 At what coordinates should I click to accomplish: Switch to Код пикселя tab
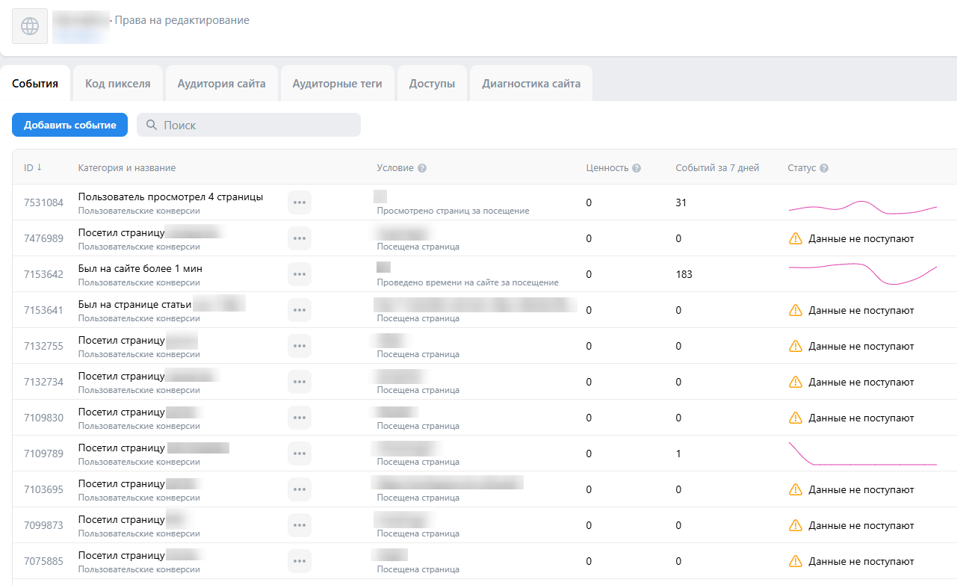tap(118, 84)
